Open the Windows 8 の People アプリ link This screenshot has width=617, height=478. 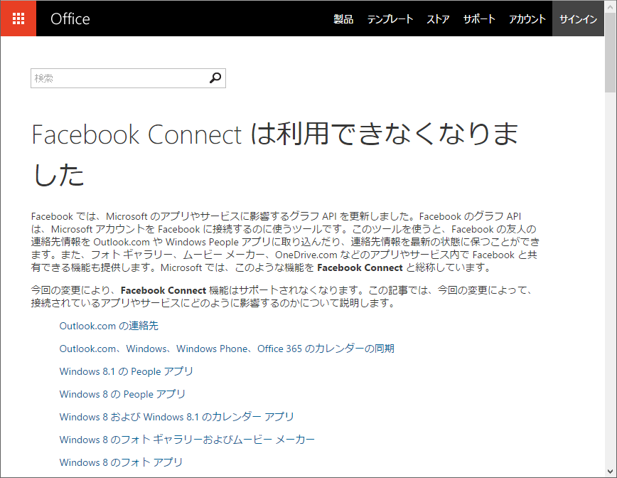point(122,394)
